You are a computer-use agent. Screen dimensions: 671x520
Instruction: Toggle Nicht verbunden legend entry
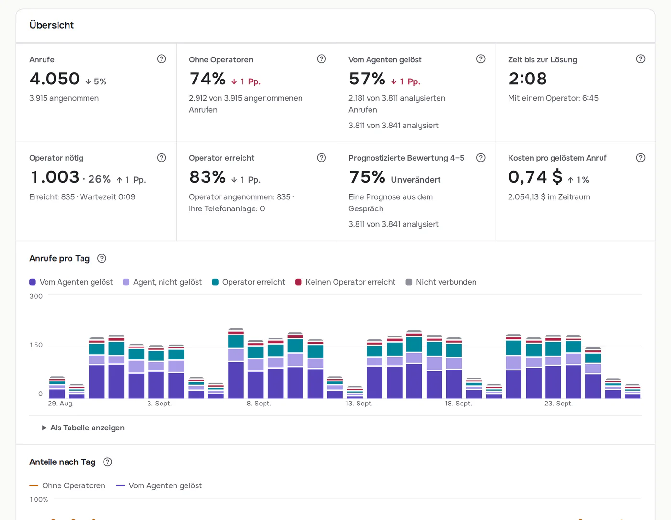[441, 282]
